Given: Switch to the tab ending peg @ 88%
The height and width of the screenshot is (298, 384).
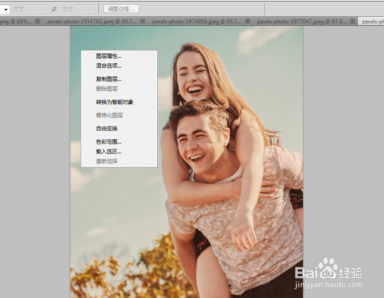Looking at the screenshot, I should (16, 22).
